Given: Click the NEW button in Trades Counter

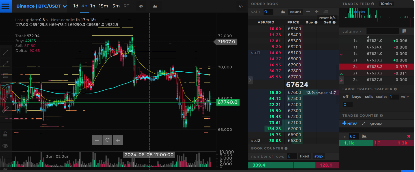Looking at the screenshot, I should click(x=349, y=123).
